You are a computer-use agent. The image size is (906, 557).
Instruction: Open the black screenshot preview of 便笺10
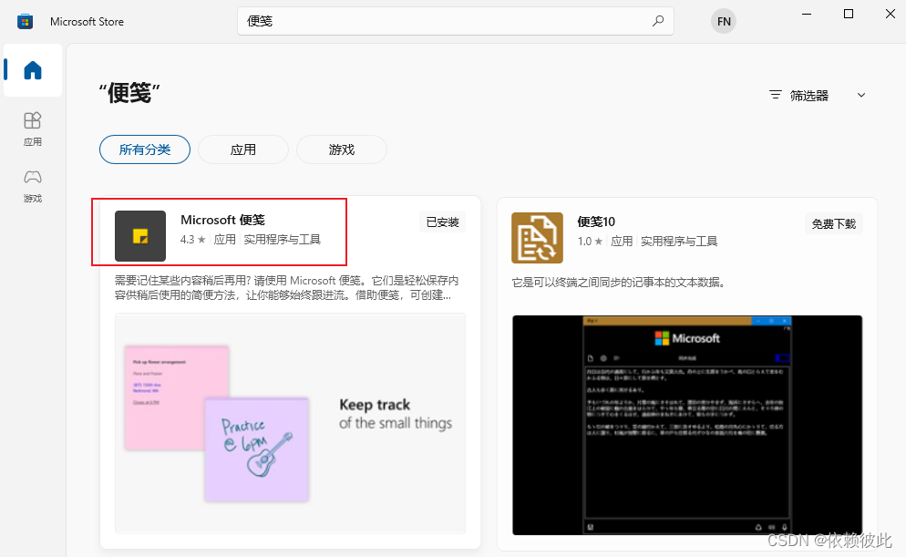687,425
